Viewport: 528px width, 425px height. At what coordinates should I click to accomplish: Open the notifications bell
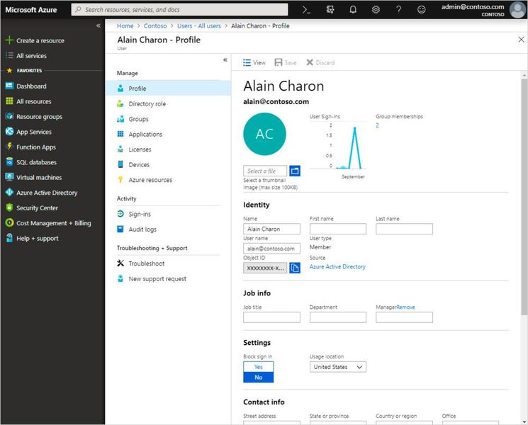coord(352,10)
